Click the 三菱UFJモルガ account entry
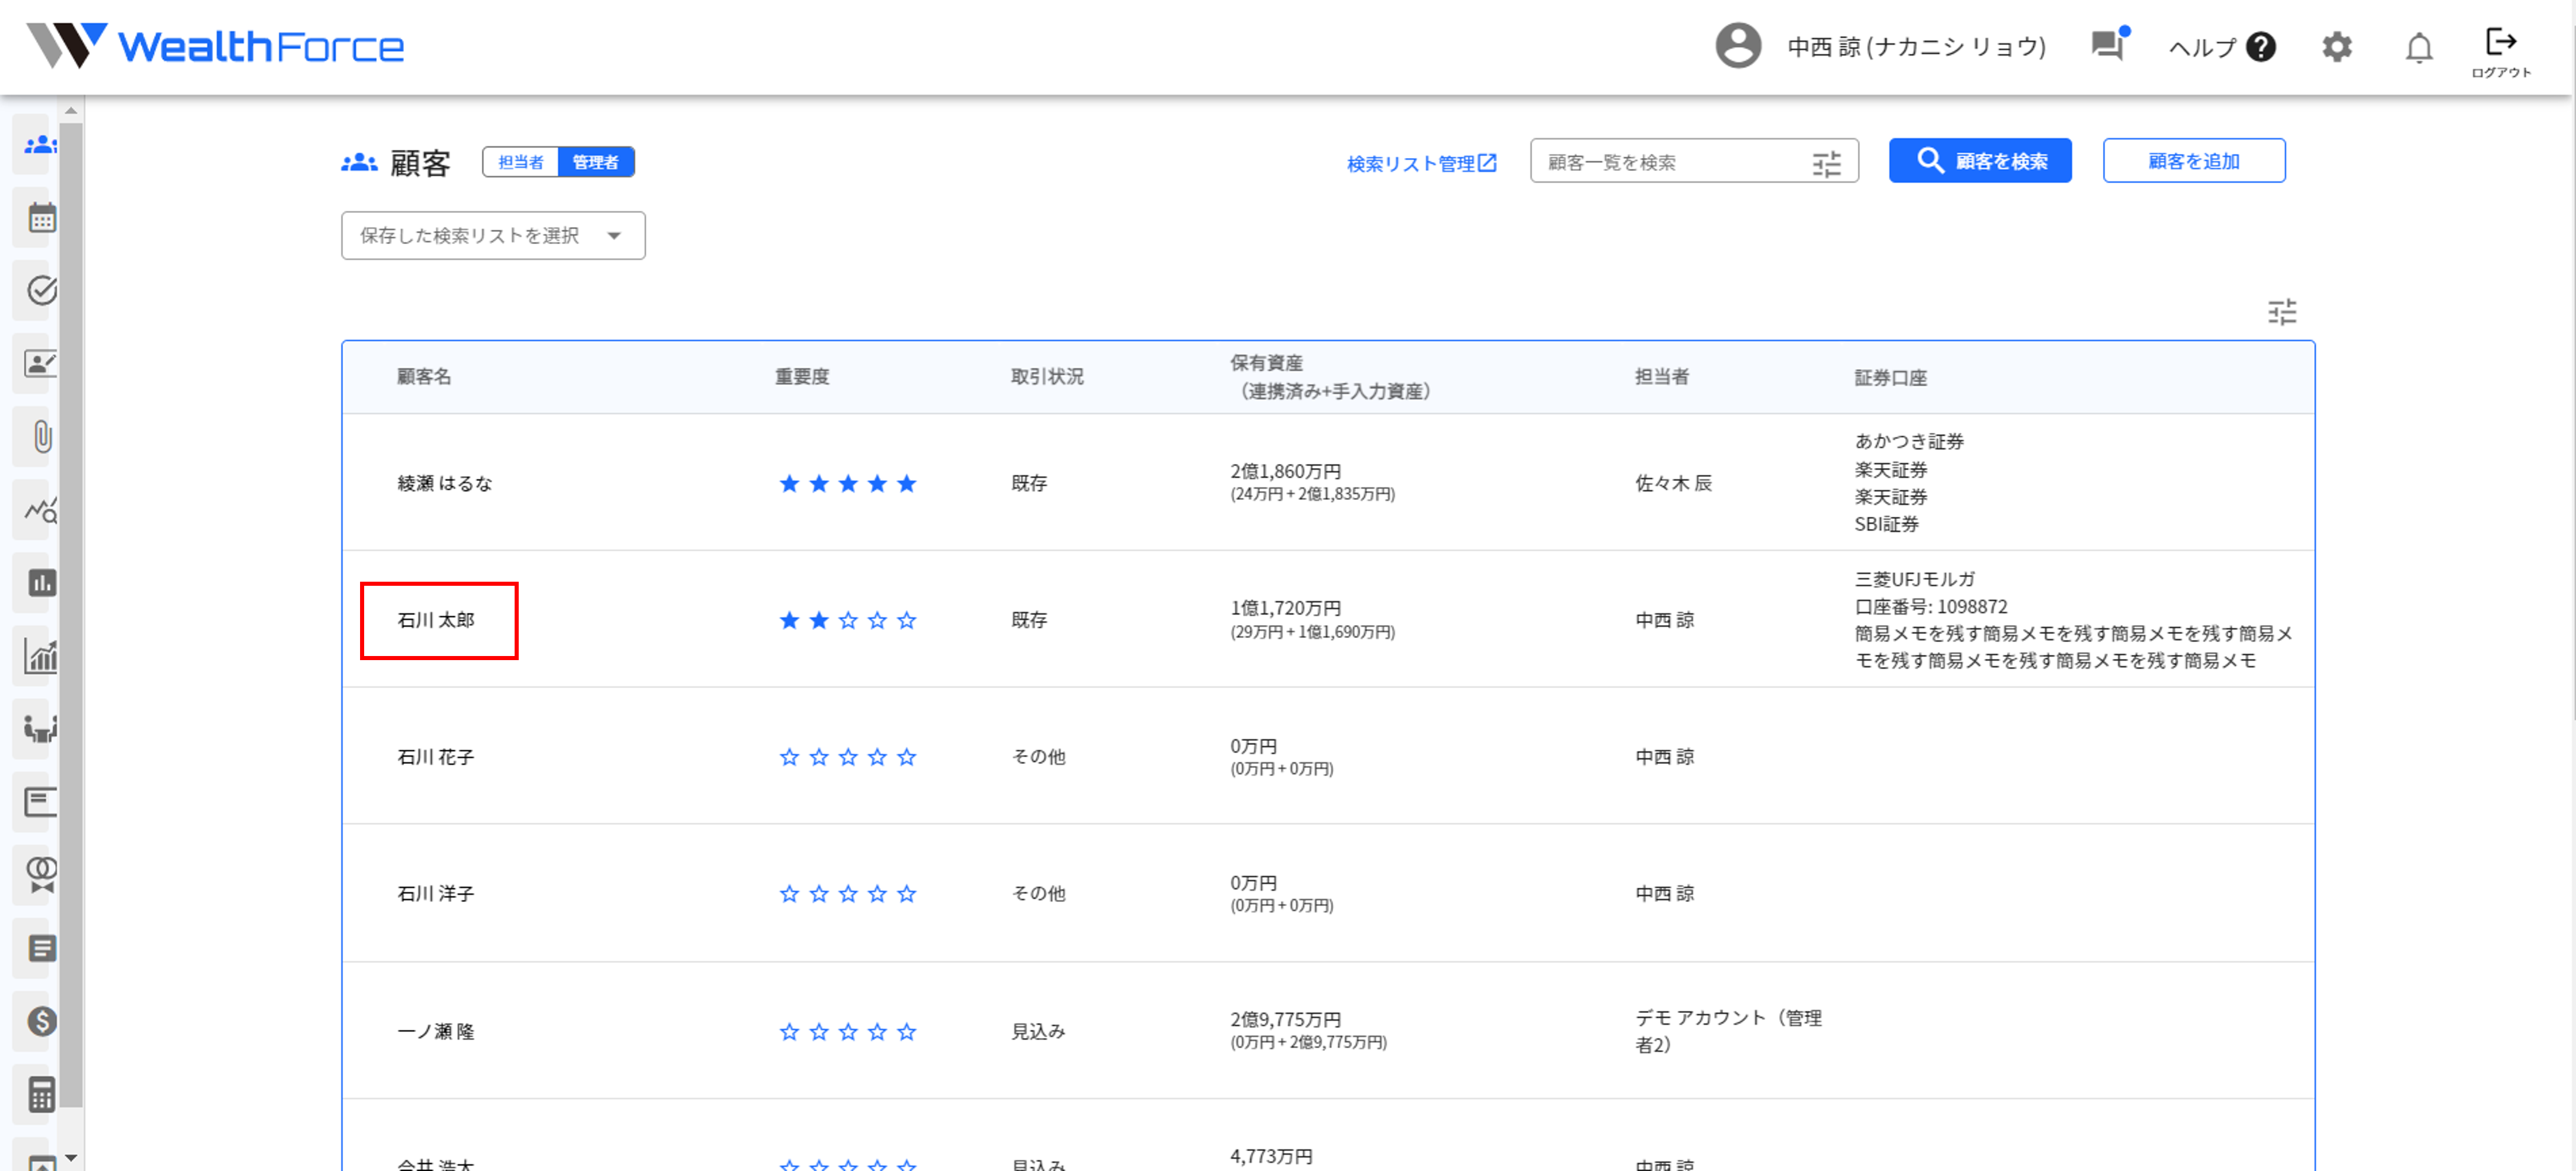The height and width of the screenshot is (1171, 2576). point(1914,580)
